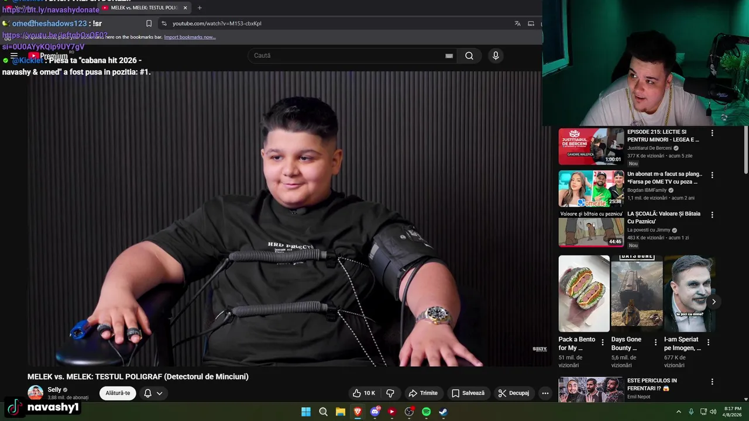Open the system tray volume icon
Viewport: 749px width, 421px height.
click(713, 412)
